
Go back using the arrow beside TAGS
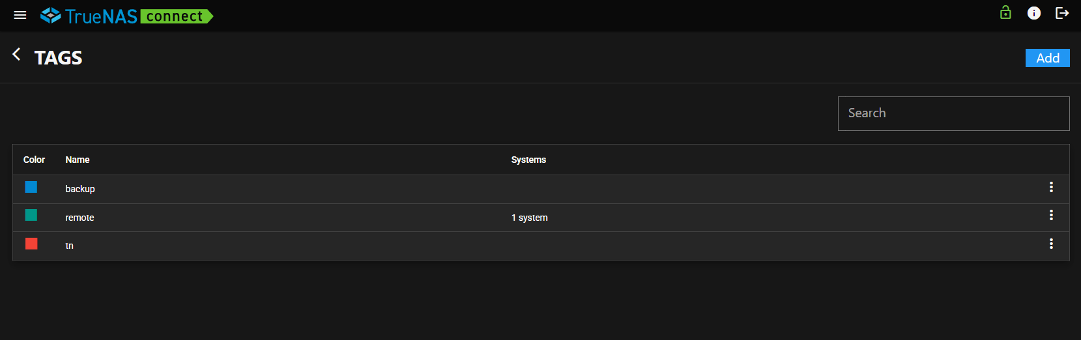(17, 55)
